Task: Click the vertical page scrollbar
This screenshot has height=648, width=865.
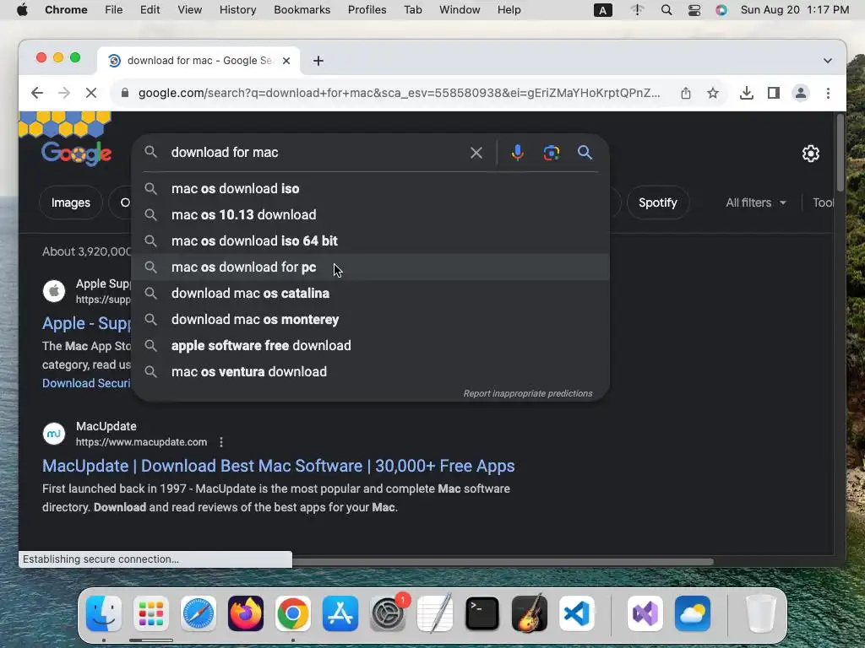Action: click(841, 154)
